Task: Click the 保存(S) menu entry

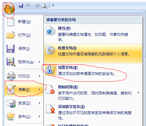Action: point(24,49)
